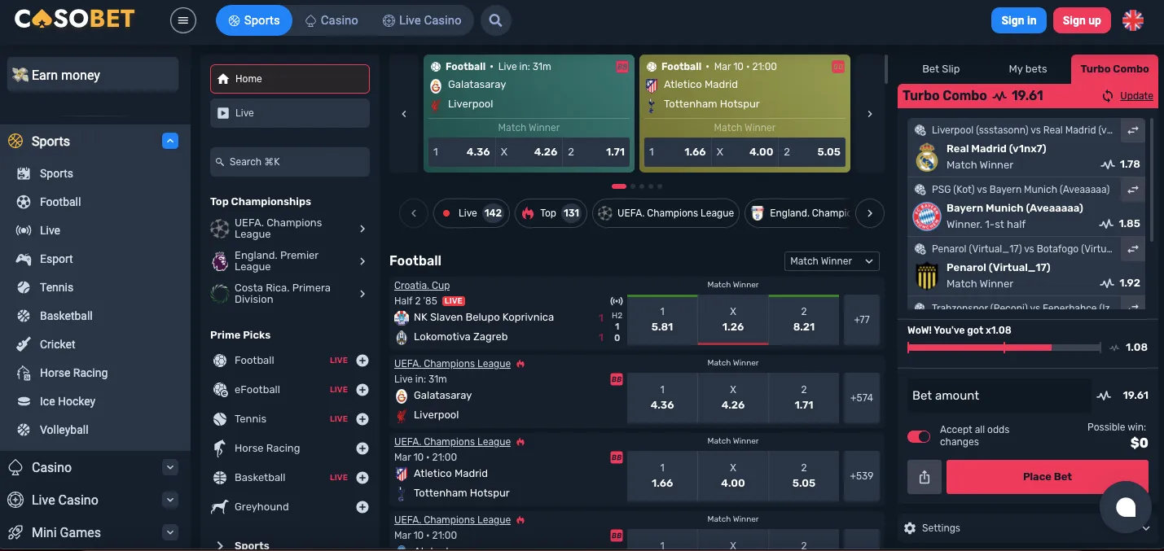Image resolution: width=1164 pixels, height=551 pixels.
Task: Swap the Bayern Munich (Aveaaaaa) selection icon
Action: click(x=1132, y=189)
